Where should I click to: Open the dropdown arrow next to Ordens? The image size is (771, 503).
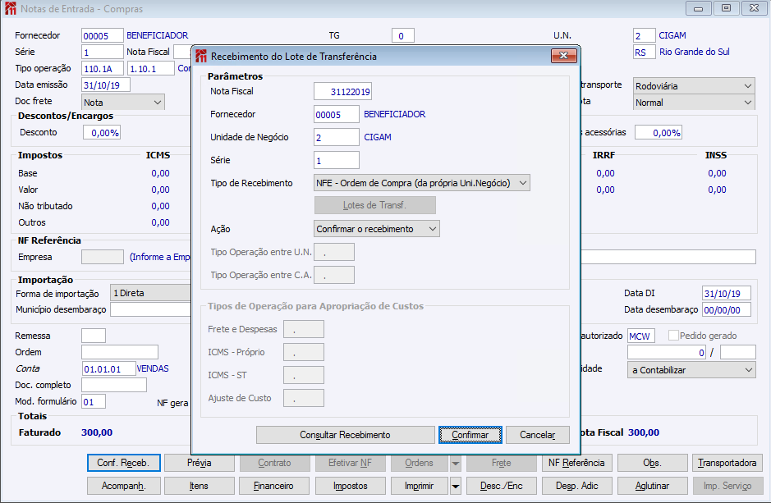click(x=456, y=463)
